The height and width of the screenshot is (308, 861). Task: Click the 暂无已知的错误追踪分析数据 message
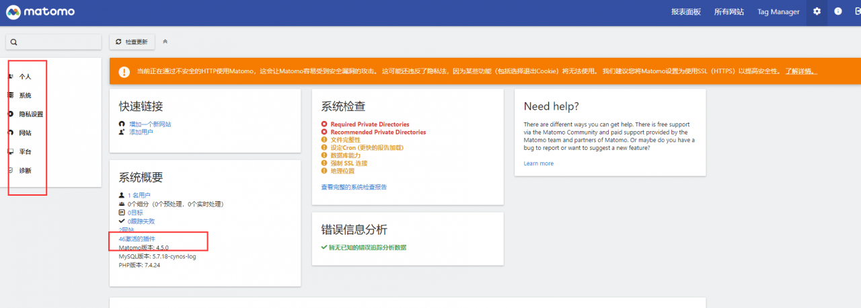(367, 247)
